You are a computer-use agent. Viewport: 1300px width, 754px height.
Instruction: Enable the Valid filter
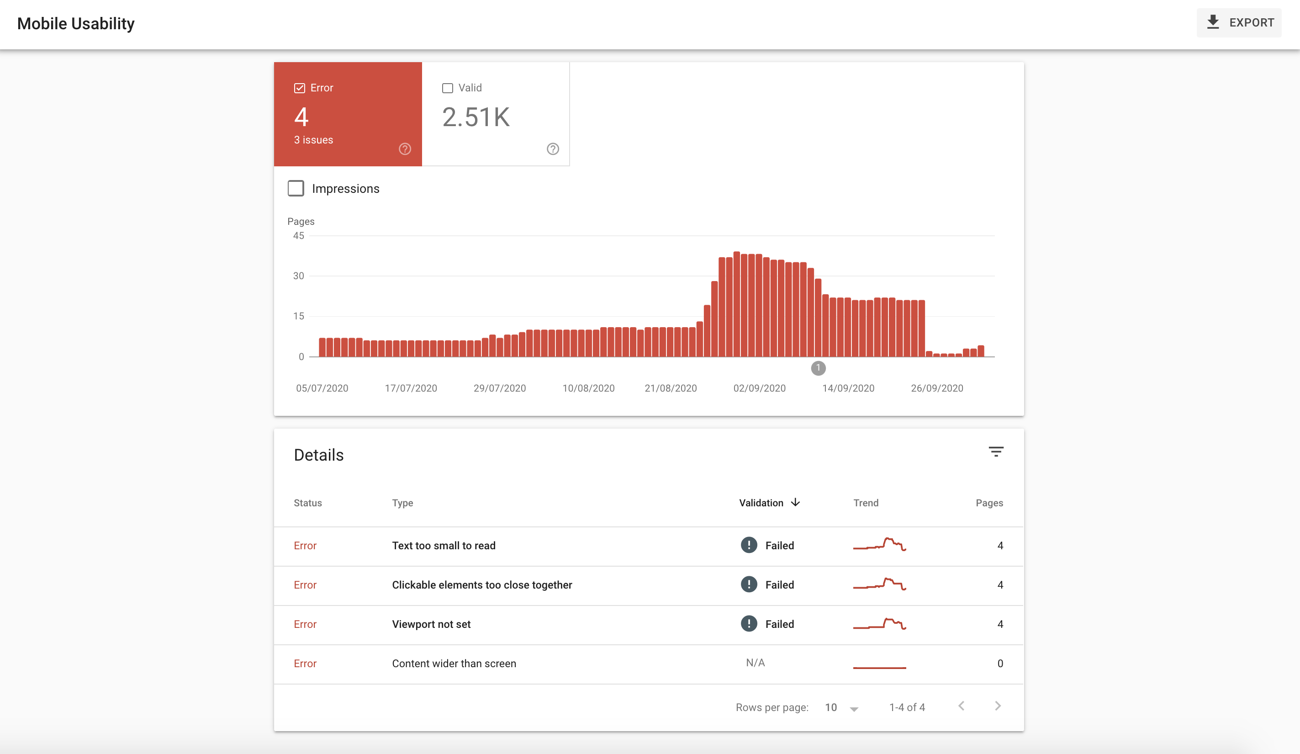pos(447,88)
